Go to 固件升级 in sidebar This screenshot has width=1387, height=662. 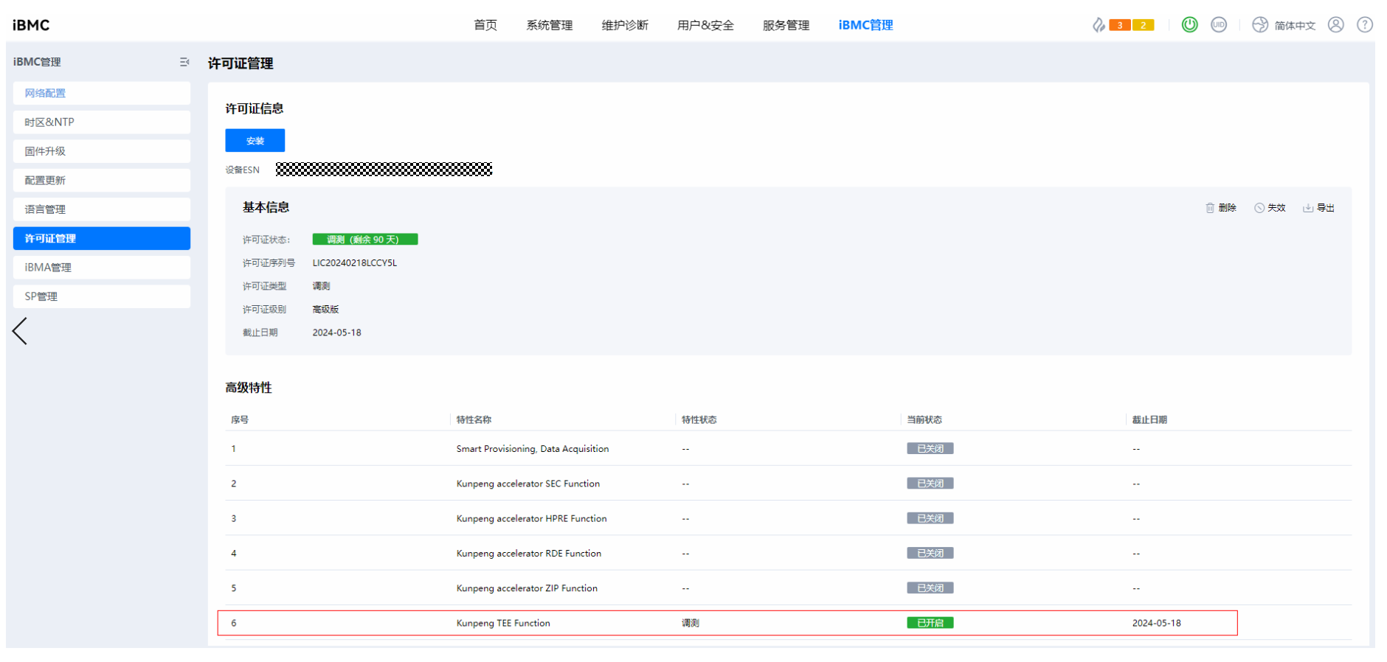click(102, 151)
